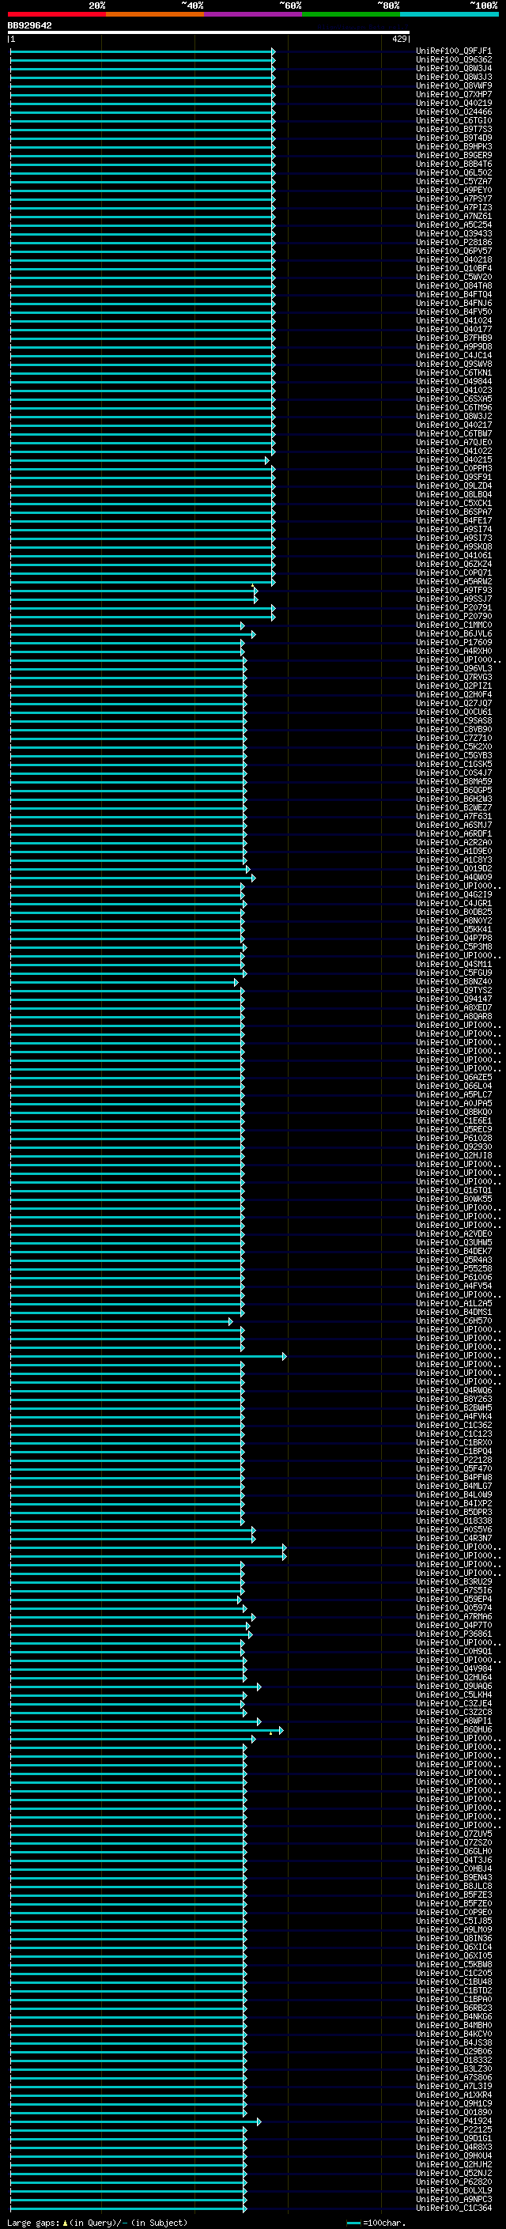Select hit label UniRef100_B6RB23

pos(454,2008)
